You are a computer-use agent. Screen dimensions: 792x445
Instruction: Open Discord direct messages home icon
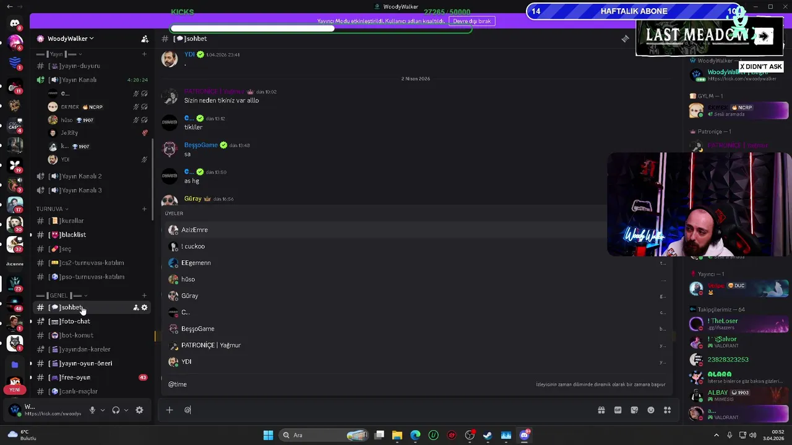pos(15,23)
